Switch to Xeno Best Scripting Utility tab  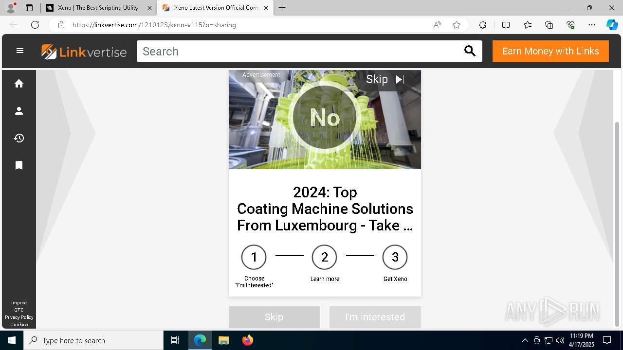click(99, 8)
